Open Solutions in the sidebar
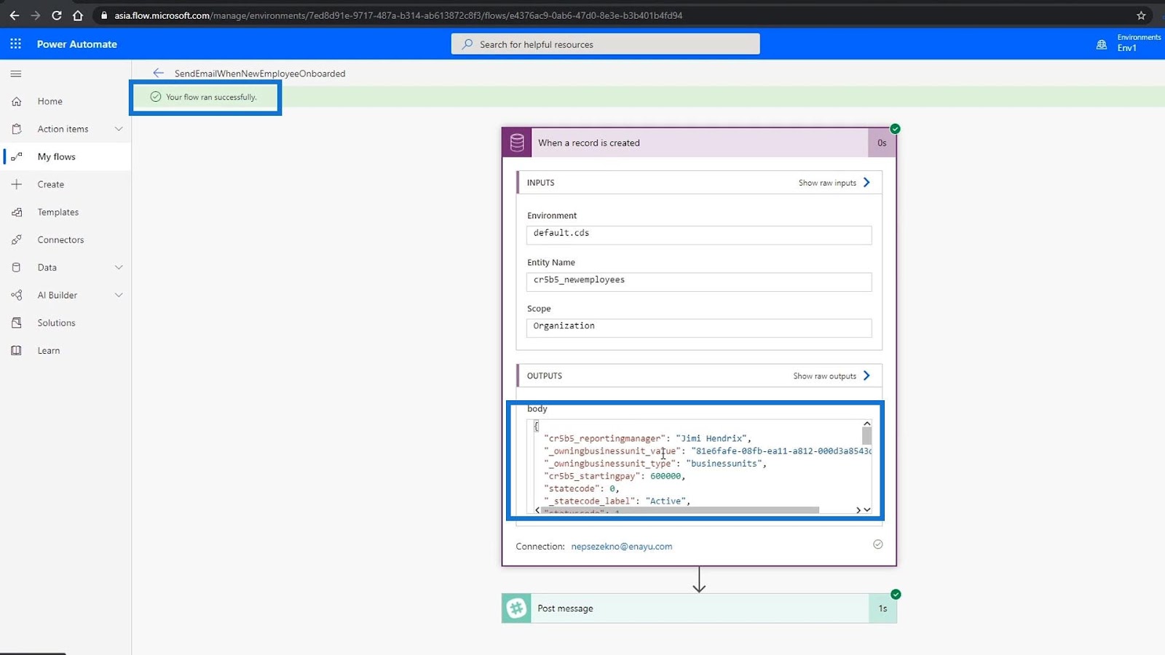 pos(57,322)
